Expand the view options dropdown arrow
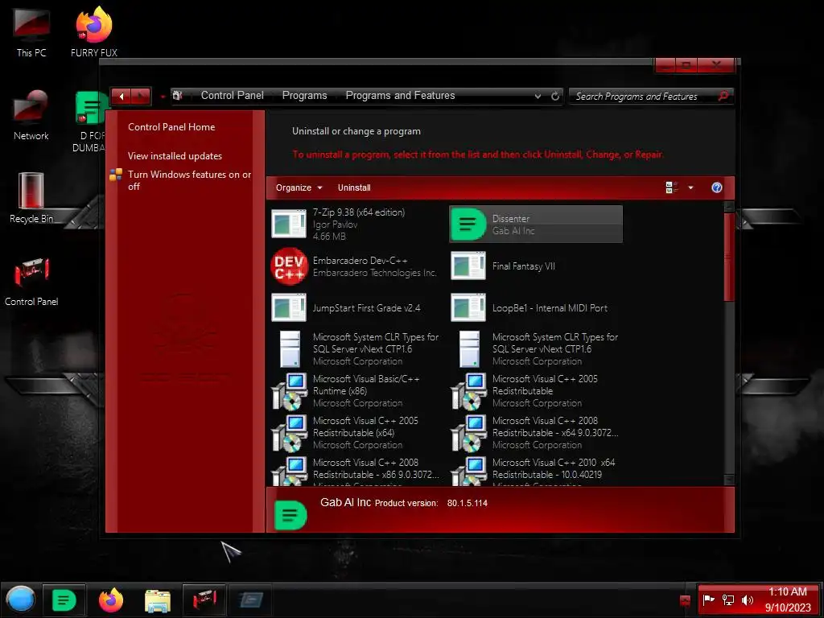Image resolution: width=824 pixels, height=618 pixels. click(x=690, y=187)
